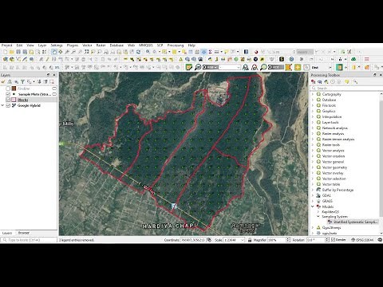The image size is (383, 287).
Task: Click the Refresh map icon
Action: point(138,52)
